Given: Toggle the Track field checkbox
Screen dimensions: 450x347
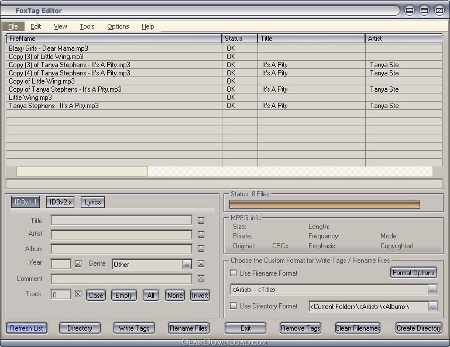Looking at the screenshot, I should pos(78,294).
